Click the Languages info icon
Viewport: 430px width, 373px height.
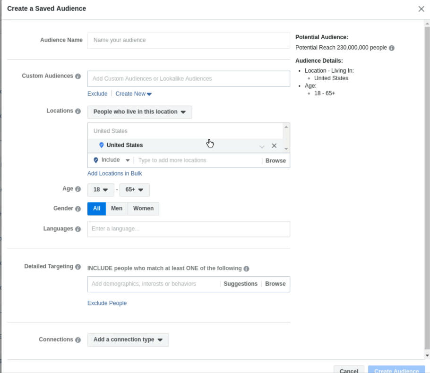click(78, 229)
